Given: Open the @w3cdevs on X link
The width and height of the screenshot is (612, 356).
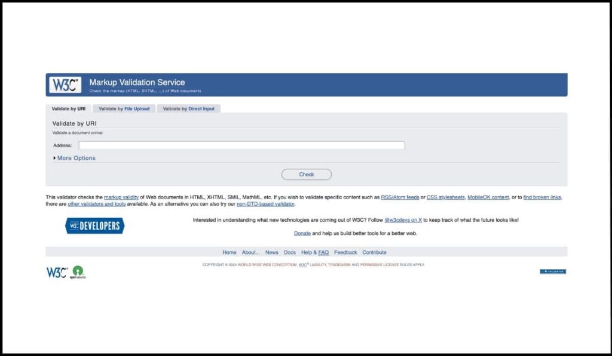Looking at the screenshot, I should click(x=403, y=220).
